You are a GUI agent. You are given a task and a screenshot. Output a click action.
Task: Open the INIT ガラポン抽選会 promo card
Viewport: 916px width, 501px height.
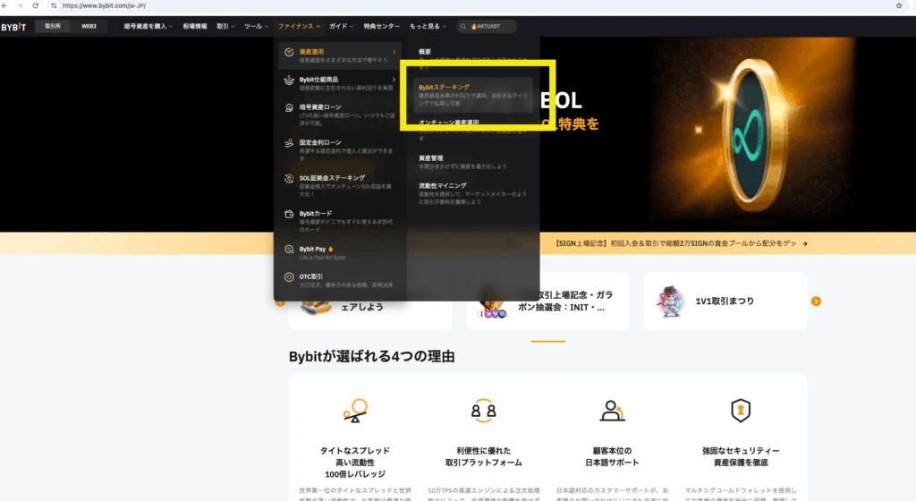(x=548, y=301)
